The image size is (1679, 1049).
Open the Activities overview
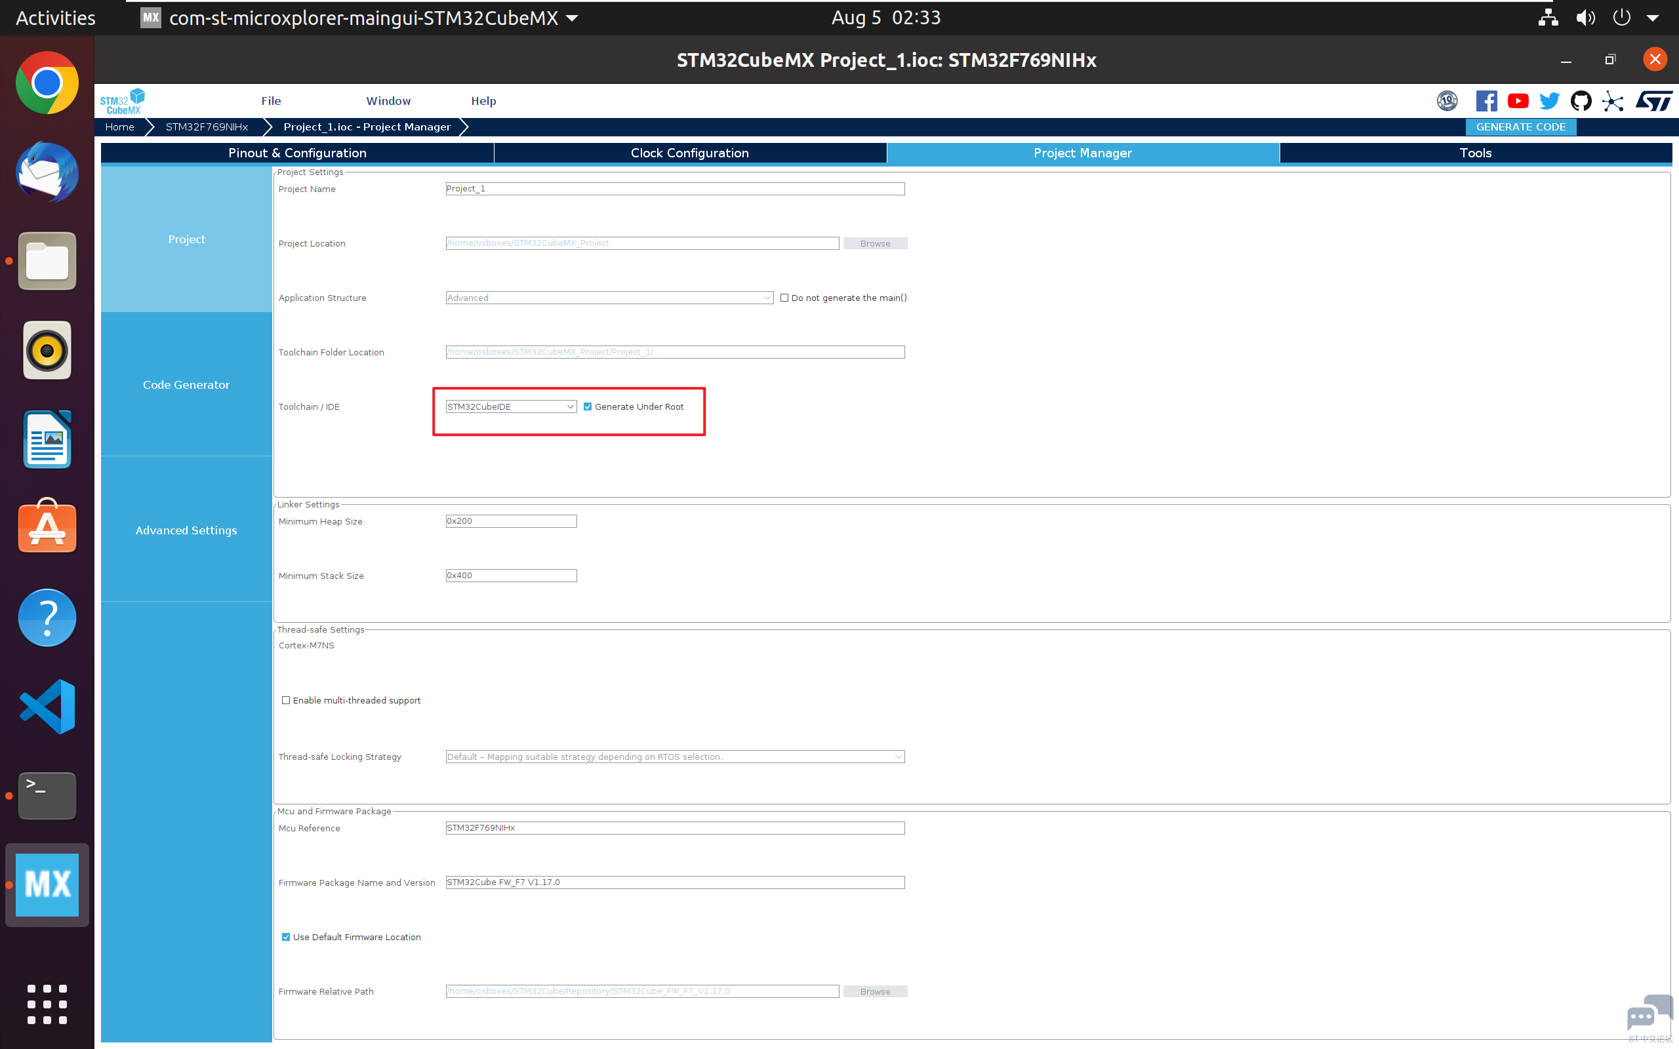coord(56,18)
